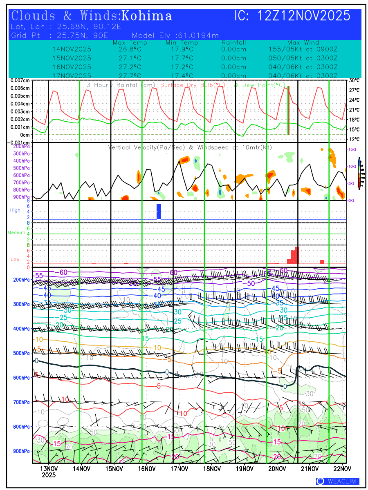Viewport: 368px width, 490px height.
Task: Click the Max Wind column header
Action: pos(303,42)
